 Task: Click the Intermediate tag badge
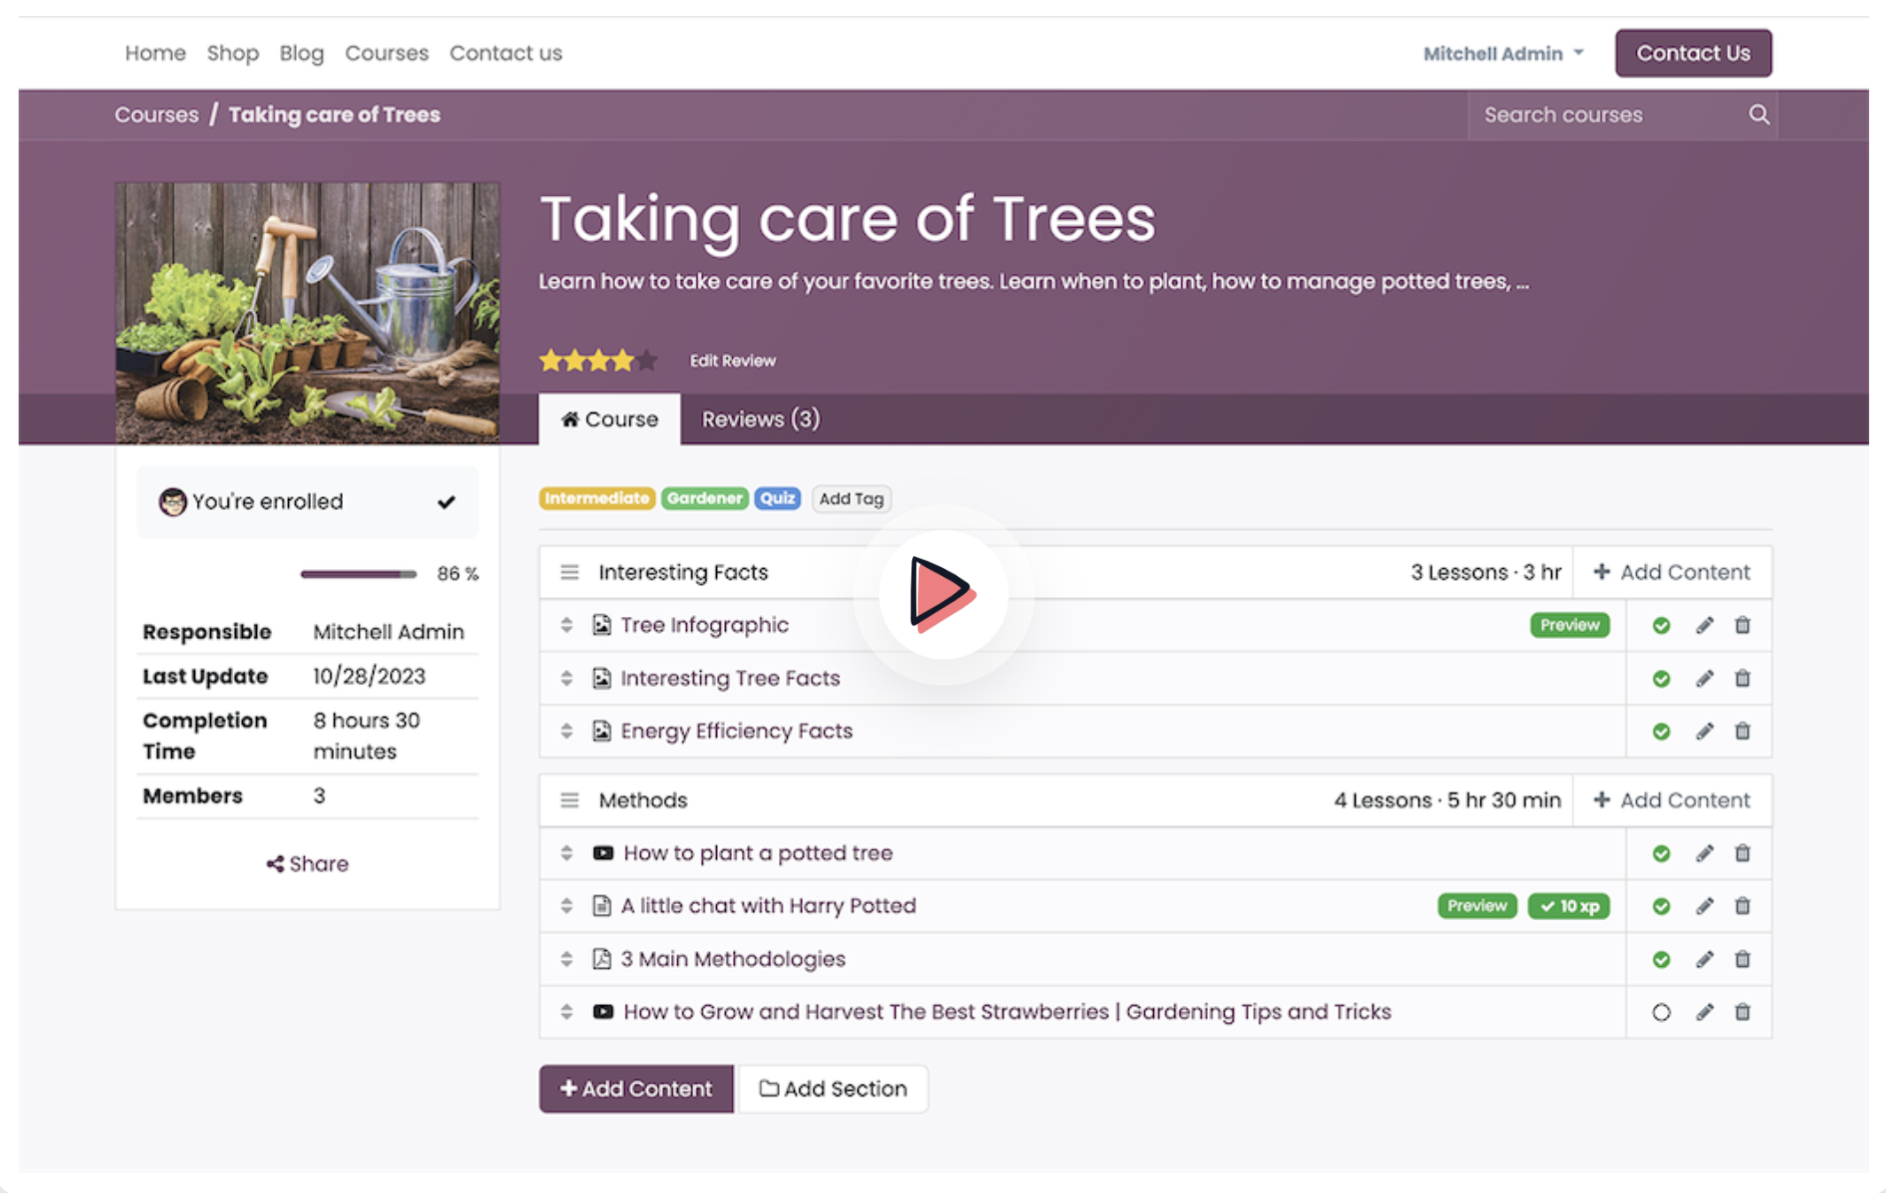[x=596, y=498]
